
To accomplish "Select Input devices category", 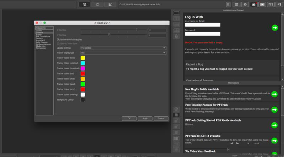I will (x=42, y=42).
